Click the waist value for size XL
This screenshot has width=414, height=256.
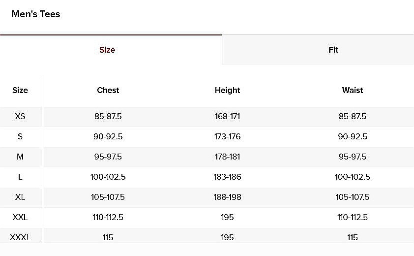click(353, 197)
